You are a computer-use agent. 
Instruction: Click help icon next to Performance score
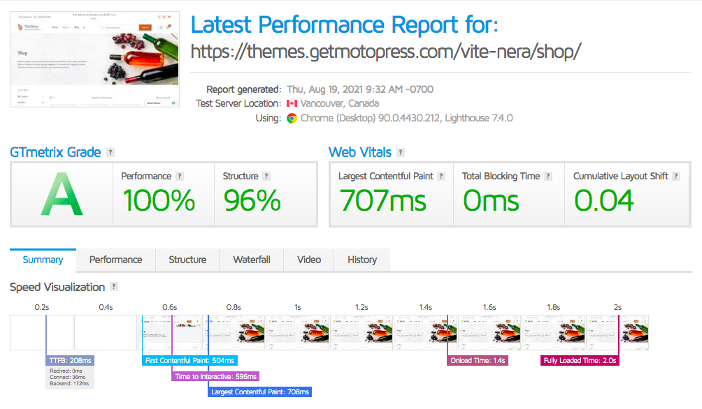click(180, 177)
